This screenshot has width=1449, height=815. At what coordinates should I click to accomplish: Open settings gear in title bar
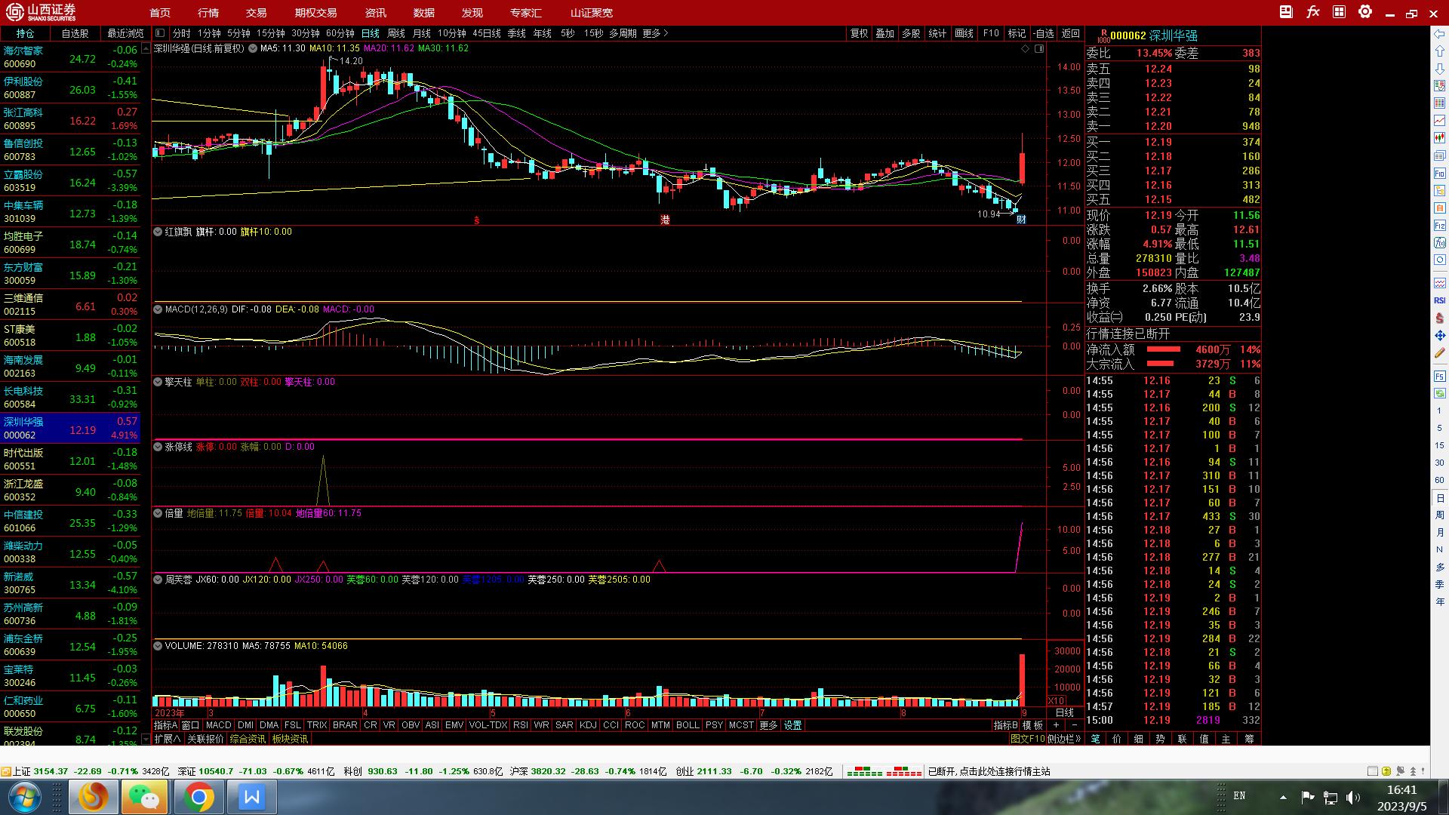pos(1365,12)
